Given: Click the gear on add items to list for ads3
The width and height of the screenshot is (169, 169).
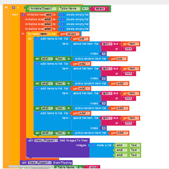Looking at the screenshot, I should [37, 89].
